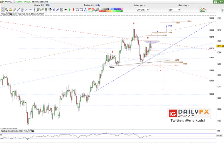The height and width of the screenshot is (143, 224).
Task: Click the 1276.0 red level label
Action: 176,65
